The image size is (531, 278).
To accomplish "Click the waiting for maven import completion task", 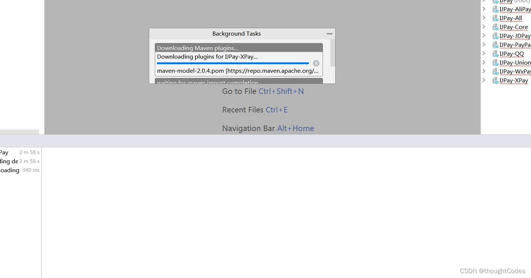I will tap(239, 81).
